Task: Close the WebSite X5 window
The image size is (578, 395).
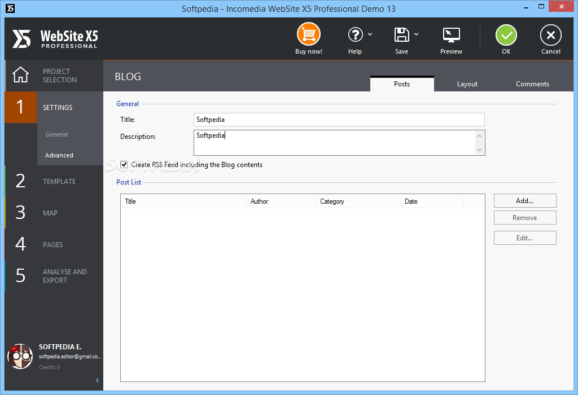Action: tap(562, 7)
